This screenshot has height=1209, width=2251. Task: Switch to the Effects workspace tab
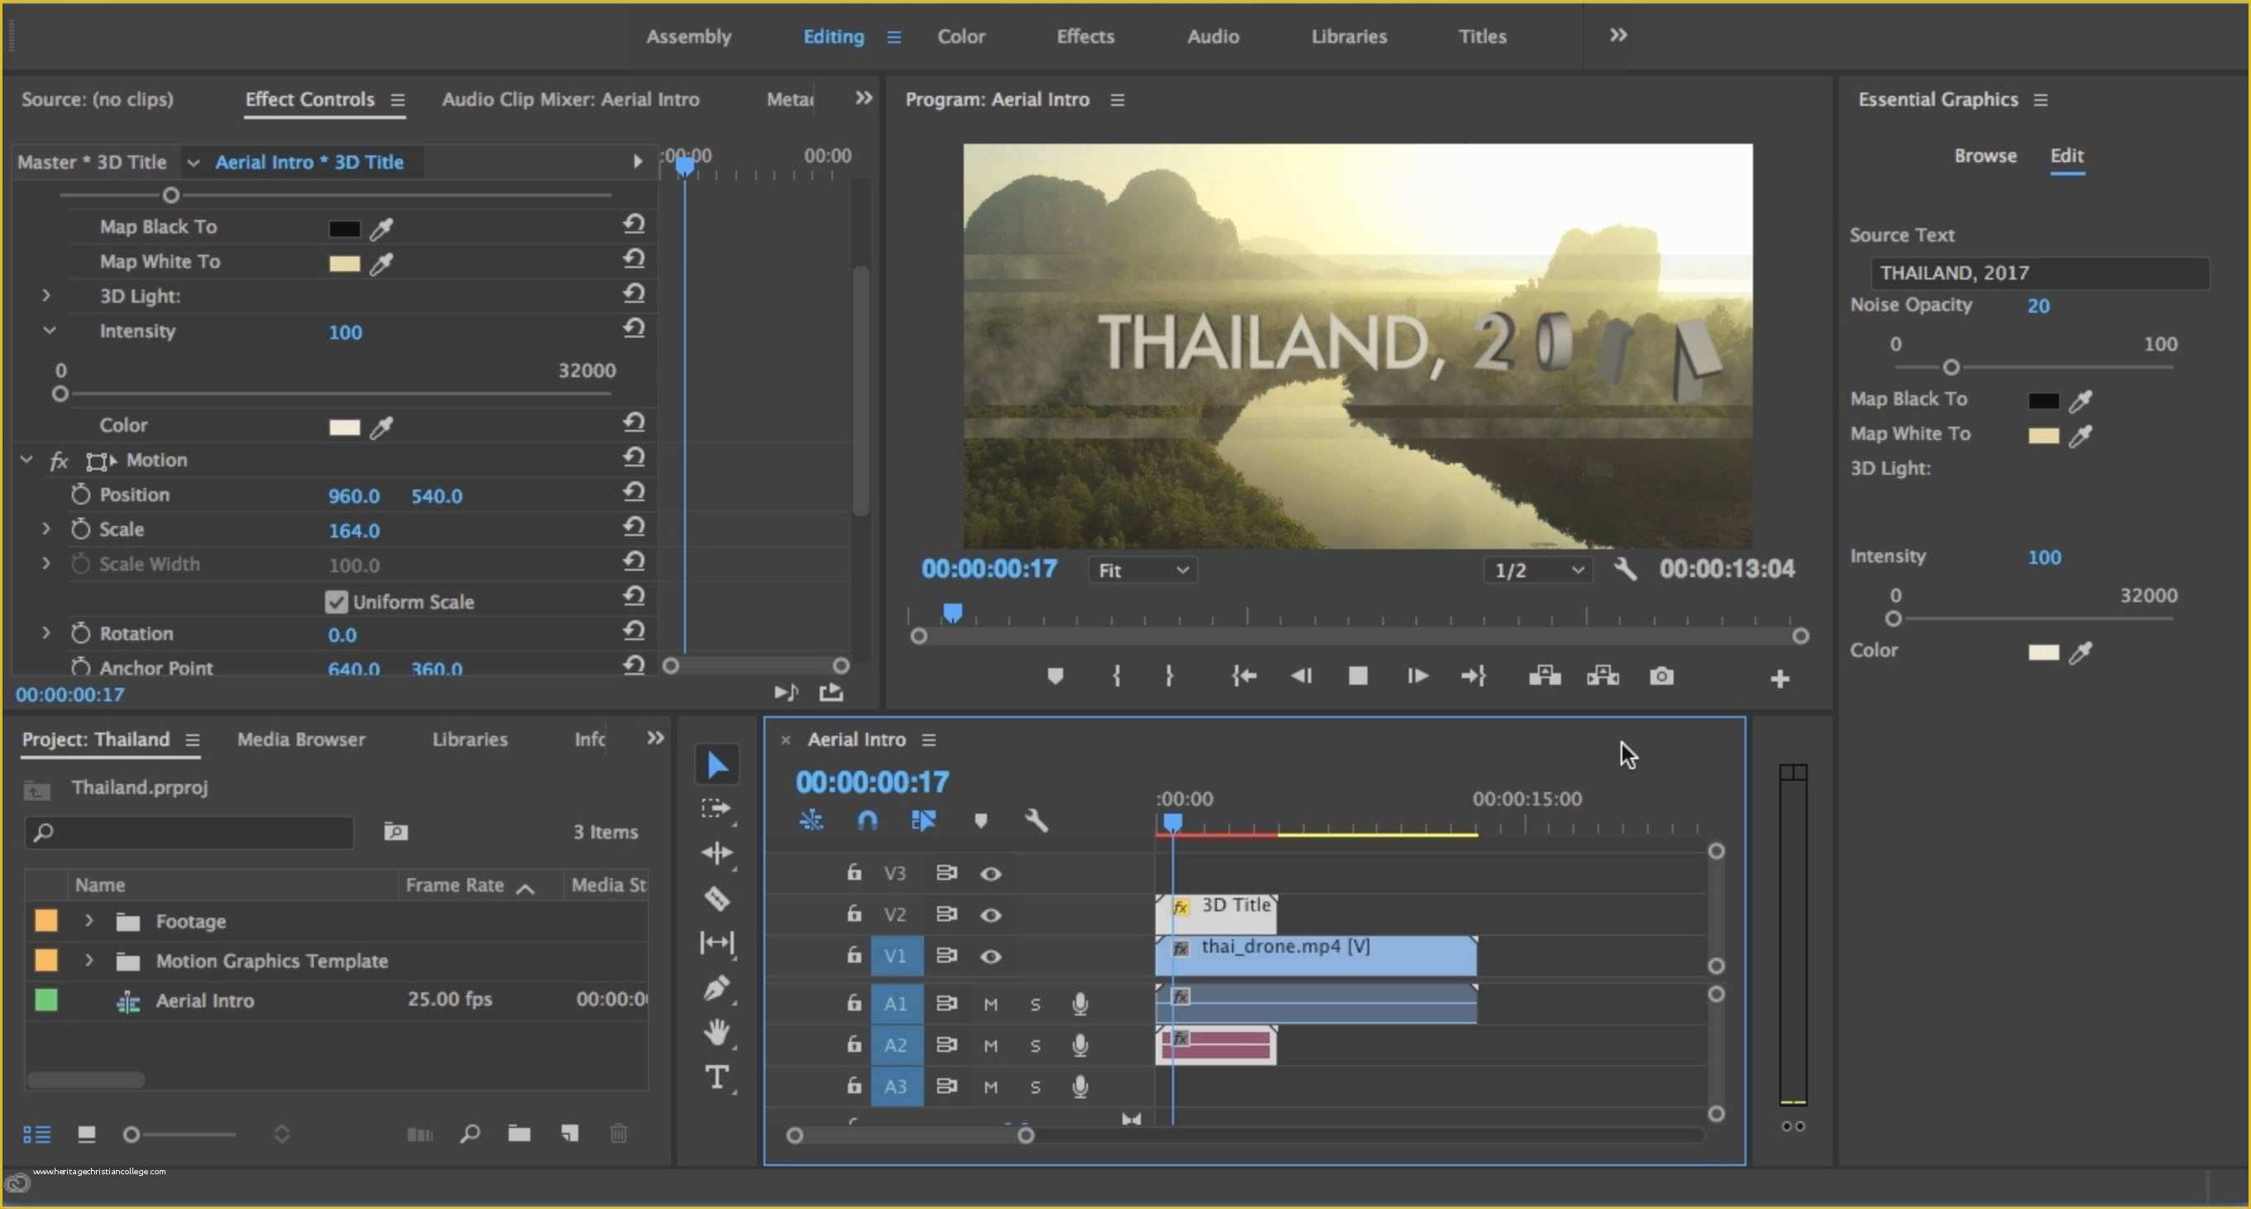coord(1082,36)
